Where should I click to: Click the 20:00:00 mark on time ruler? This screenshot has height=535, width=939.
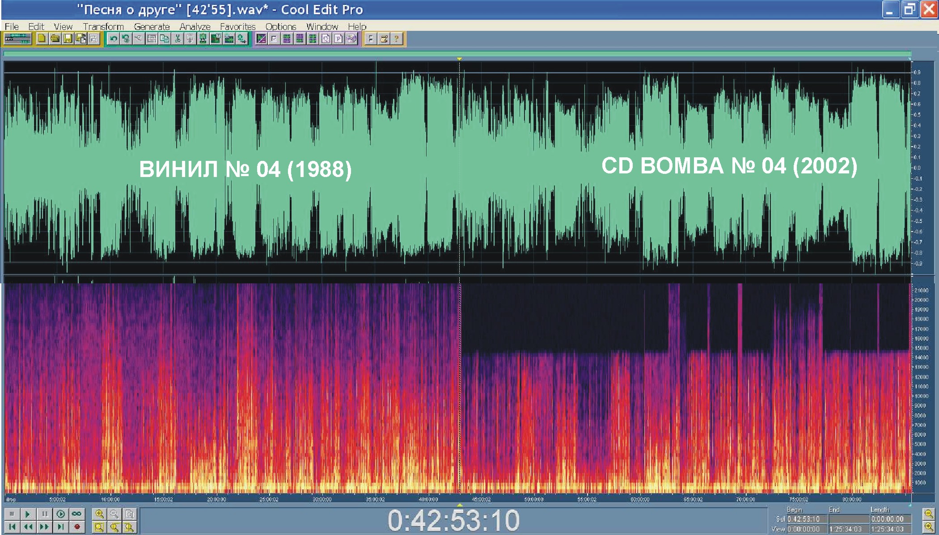click(216, 499)
